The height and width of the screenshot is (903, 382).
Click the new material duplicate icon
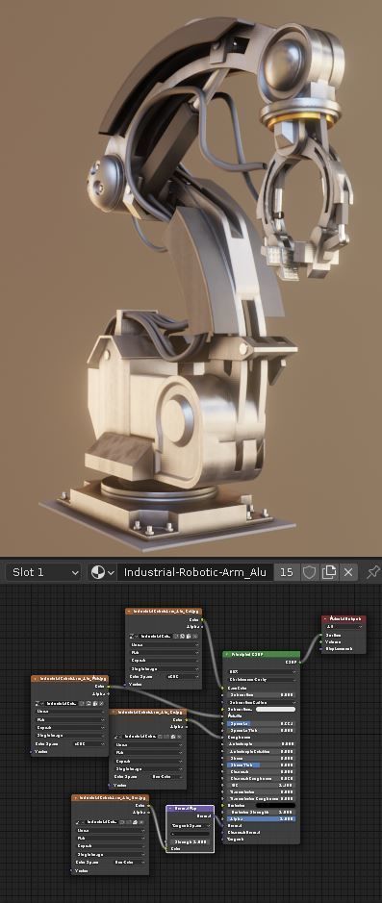pos(329,572)
